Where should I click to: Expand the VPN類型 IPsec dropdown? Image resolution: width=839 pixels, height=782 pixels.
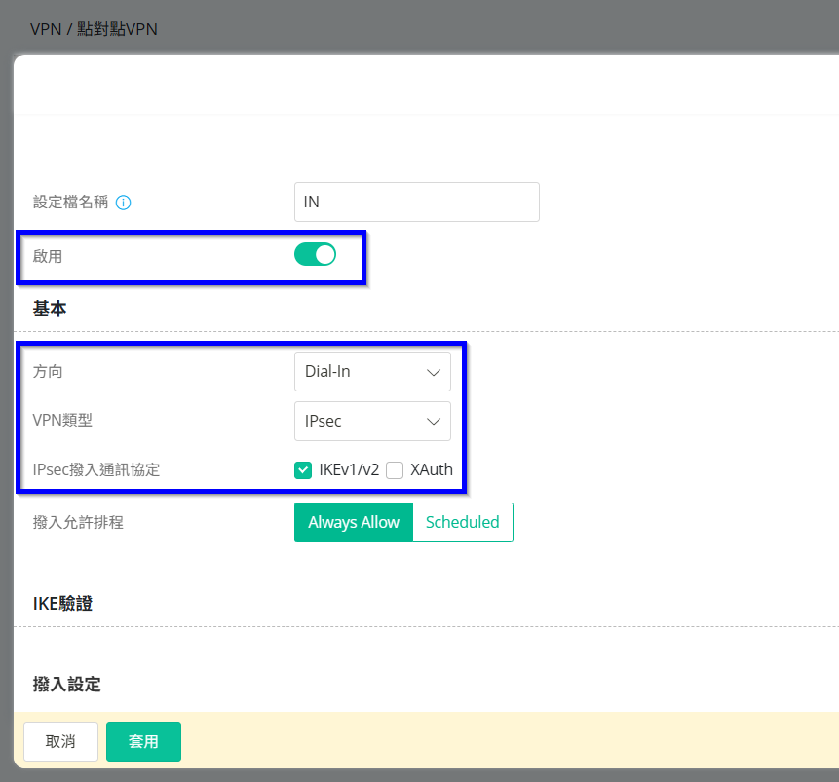pyautogui.click(x=372, y=421)
